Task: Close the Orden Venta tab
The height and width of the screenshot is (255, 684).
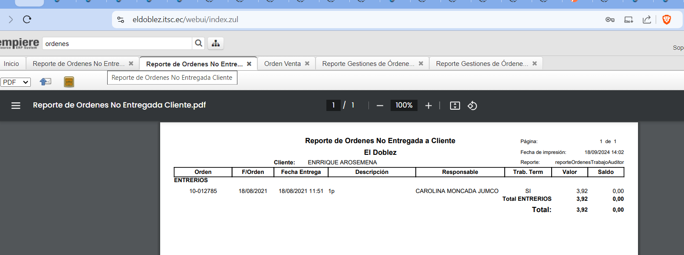Action: (307, 63)
